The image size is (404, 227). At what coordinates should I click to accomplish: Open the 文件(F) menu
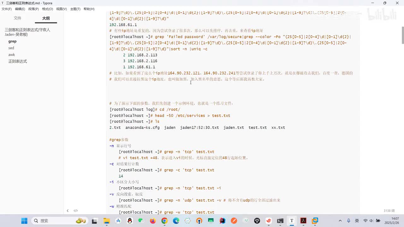tap(7, 9)
